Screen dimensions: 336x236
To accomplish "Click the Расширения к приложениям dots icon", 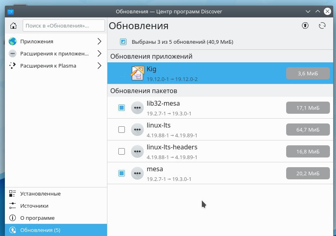I will [13, 53].
